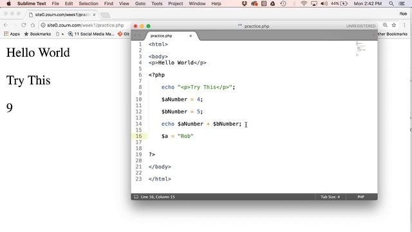
Task: Click the $a = "Rob" line
Action: pyautogui.click(x=178, y=136)
